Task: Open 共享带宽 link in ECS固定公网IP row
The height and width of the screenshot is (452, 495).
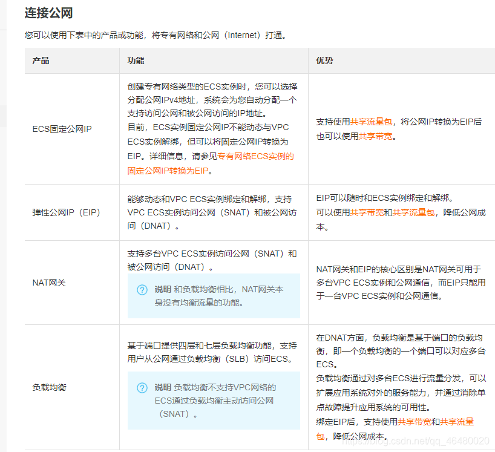Action: (x=376, y=136)
